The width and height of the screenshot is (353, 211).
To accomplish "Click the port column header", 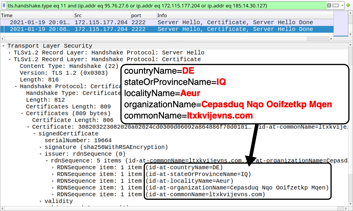I will point(143,16).
